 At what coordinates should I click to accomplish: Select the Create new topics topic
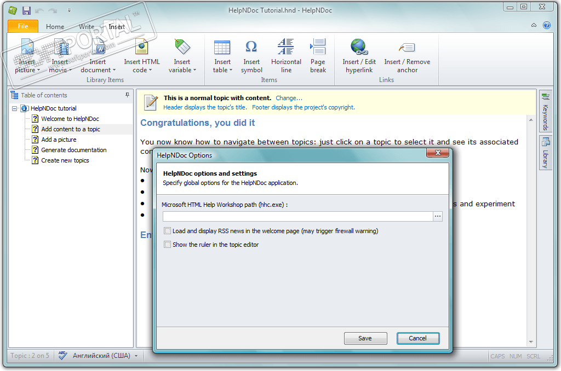(x=65, y=160)
